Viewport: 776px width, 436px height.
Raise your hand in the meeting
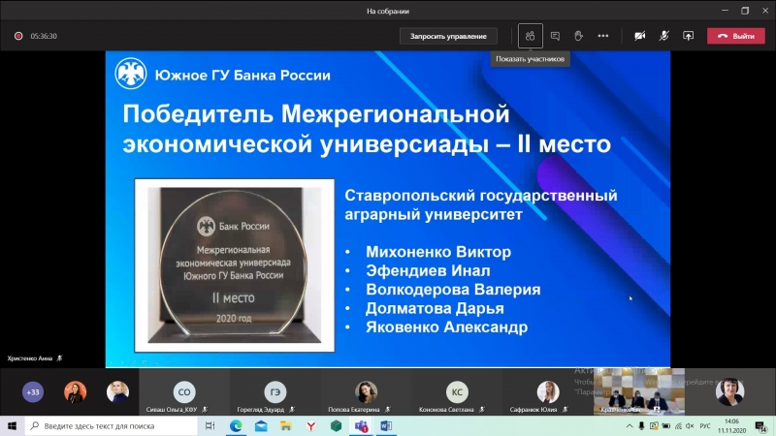578,36
